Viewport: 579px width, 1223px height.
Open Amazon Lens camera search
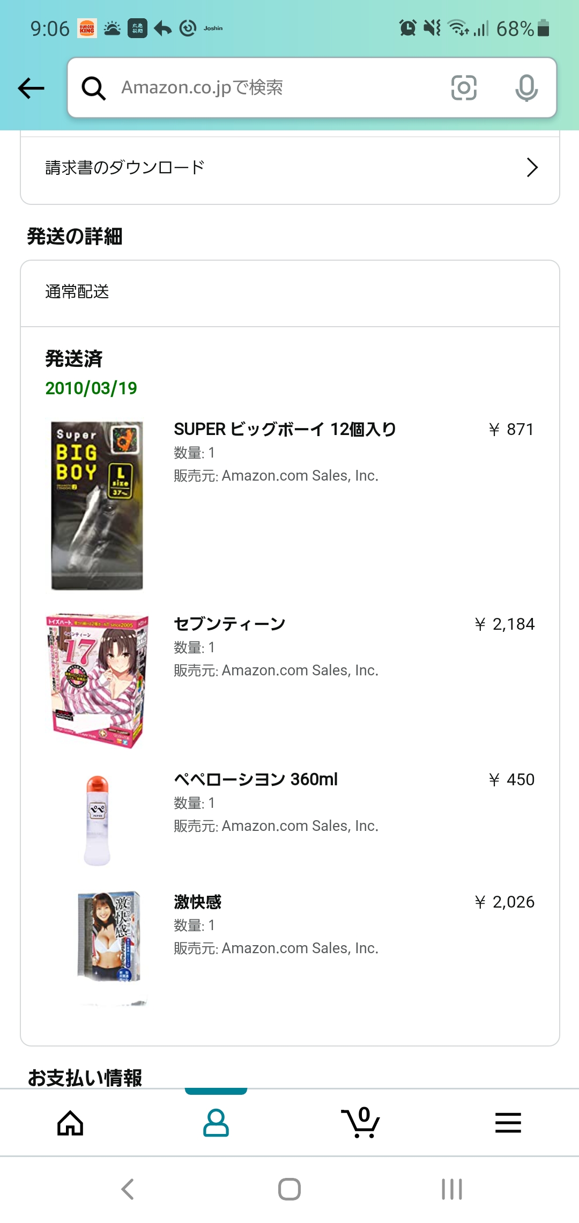(x=464, y=87)
